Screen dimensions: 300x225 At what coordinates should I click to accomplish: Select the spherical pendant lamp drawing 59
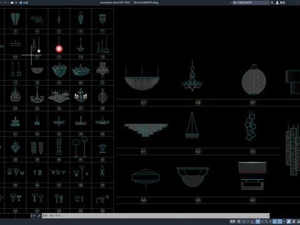tap(254, 79)
